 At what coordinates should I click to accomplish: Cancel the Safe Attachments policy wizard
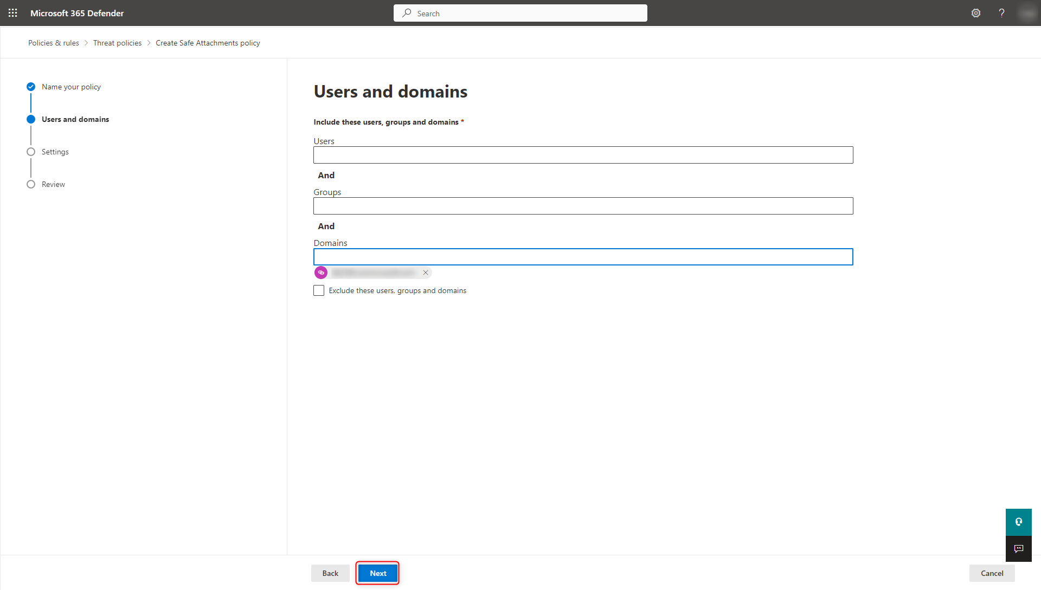tap(992, 573)
